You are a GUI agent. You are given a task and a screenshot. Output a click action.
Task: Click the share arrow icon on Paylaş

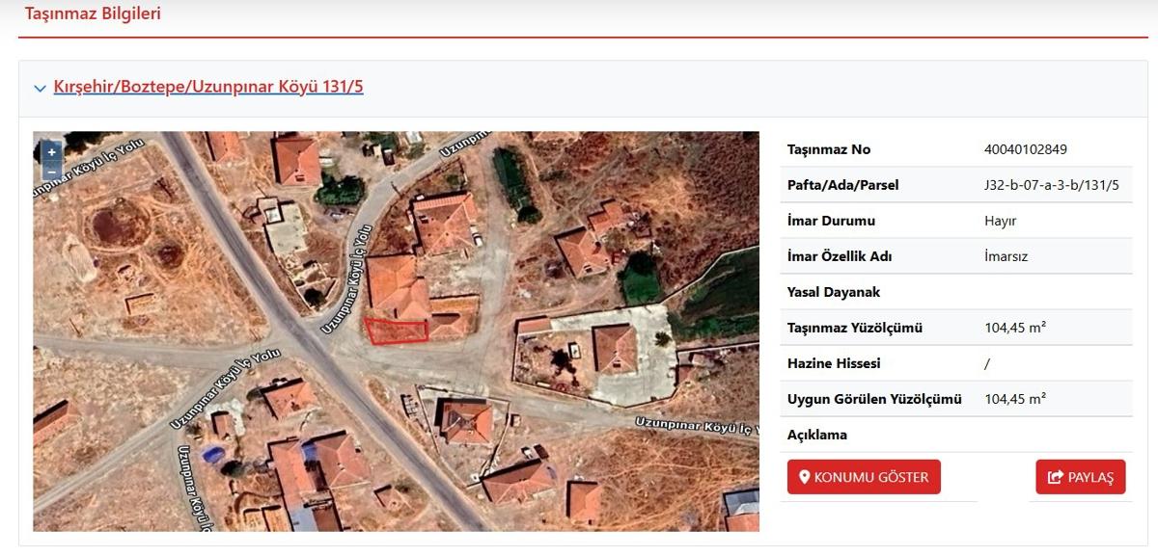1055,477
